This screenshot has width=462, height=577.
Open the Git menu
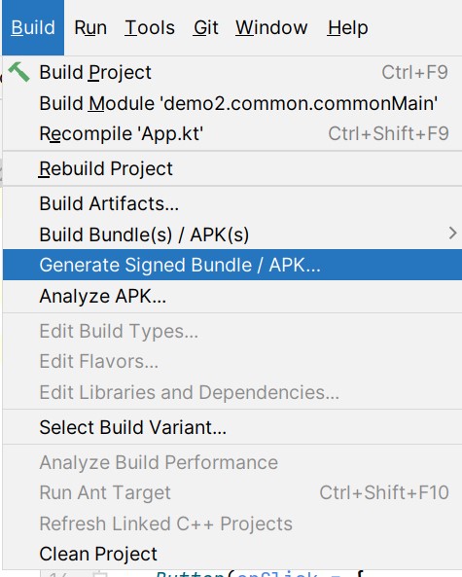click(x=206, y=27)
